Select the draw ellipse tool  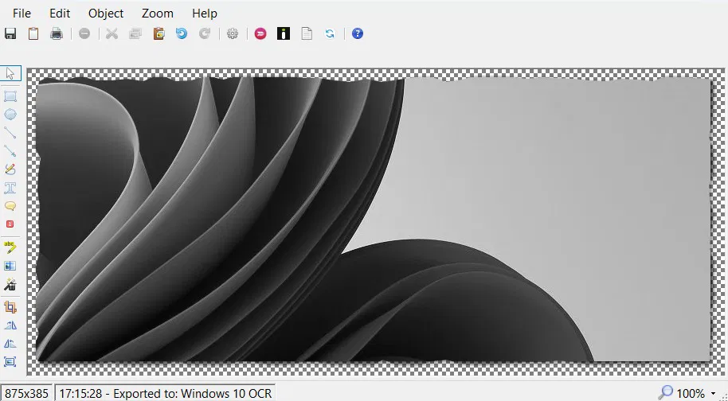click(x=10, y=114)
